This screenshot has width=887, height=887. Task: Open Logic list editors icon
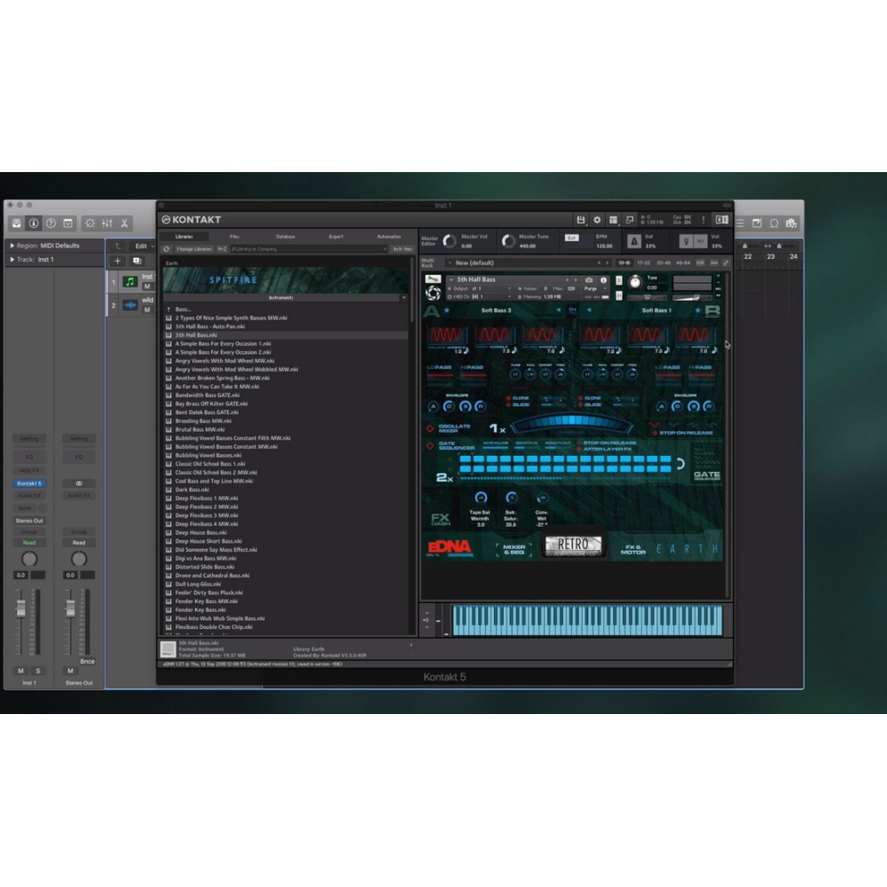tap(740, 224)
